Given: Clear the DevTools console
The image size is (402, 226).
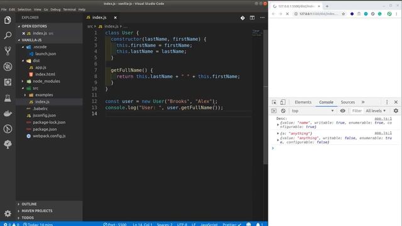Looking at the screenshot, I should point(283,111).
